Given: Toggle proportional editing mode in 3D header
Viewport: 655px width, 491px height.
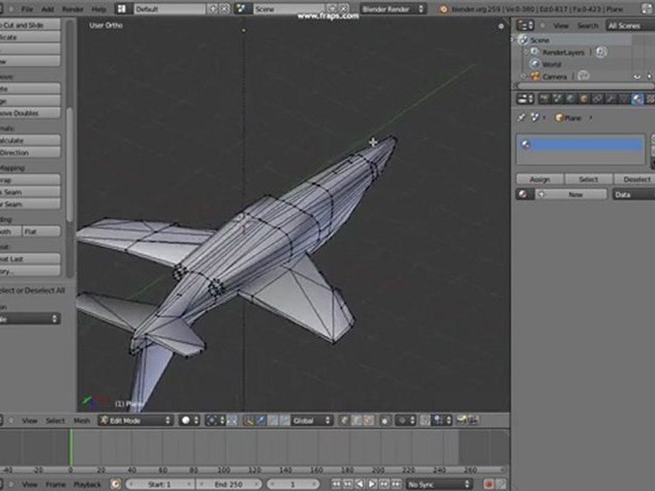Looking at the screenshot, I should coord(405,421).
